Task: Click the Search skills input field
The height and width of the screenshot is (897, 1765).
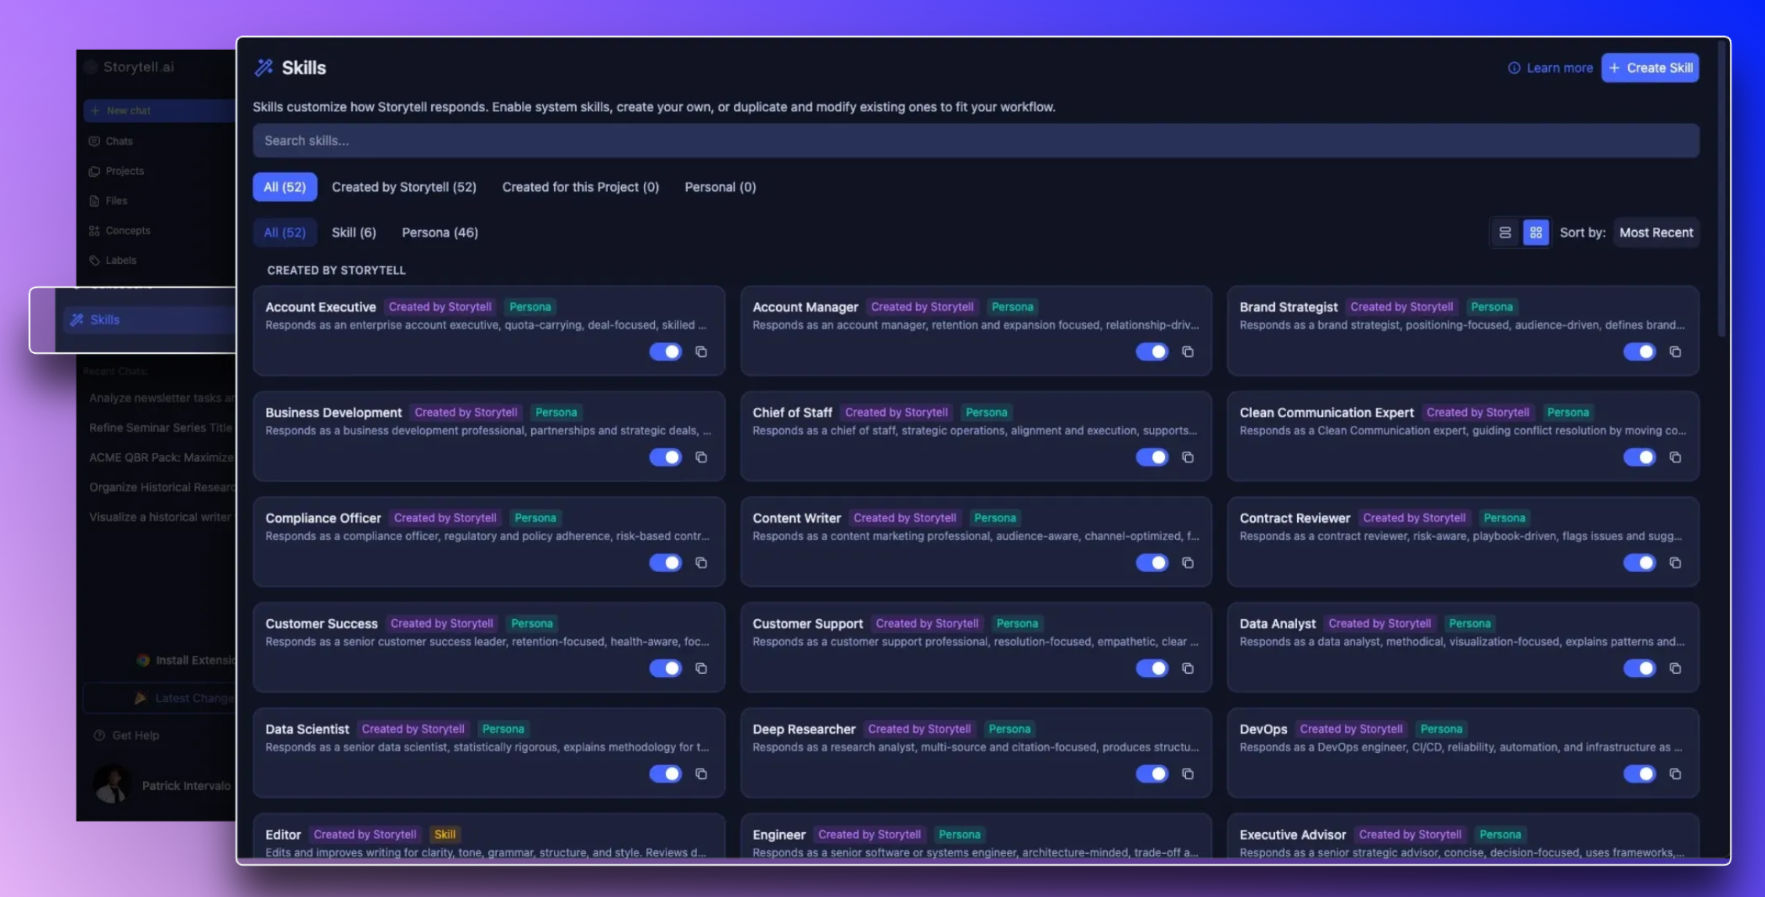Action: pyautogui.click(x=975, y=141)
